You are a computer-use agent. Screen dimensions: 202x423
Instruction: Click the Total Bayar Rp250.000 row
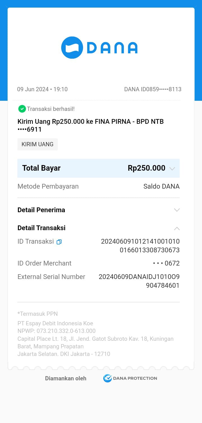(x=98, y=168)
